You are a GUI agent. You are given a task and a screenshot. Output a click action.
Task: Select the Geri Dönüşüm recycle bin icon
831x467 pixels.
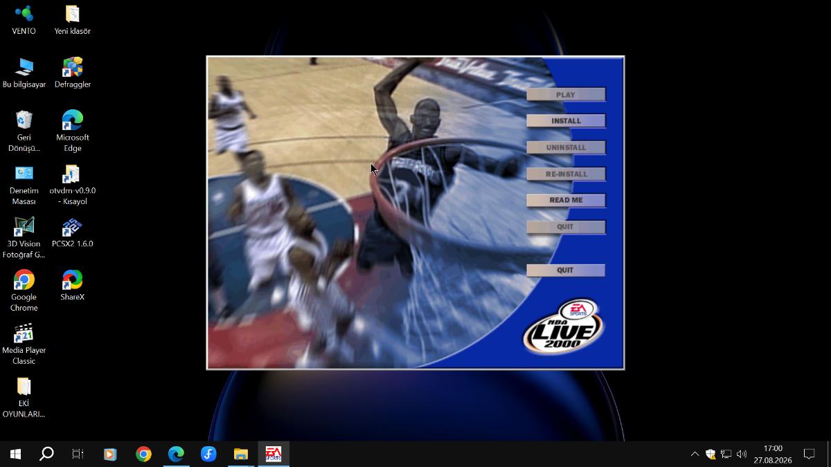tap(24, 131)
